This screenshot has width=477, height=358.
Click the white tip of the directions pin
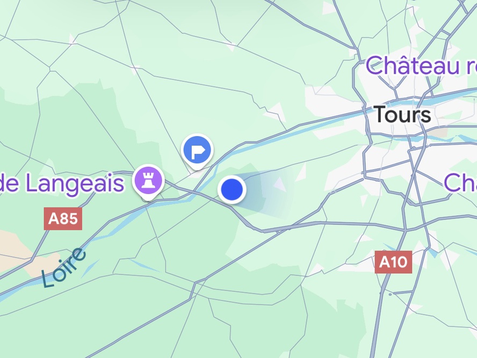tap(197, 167)
